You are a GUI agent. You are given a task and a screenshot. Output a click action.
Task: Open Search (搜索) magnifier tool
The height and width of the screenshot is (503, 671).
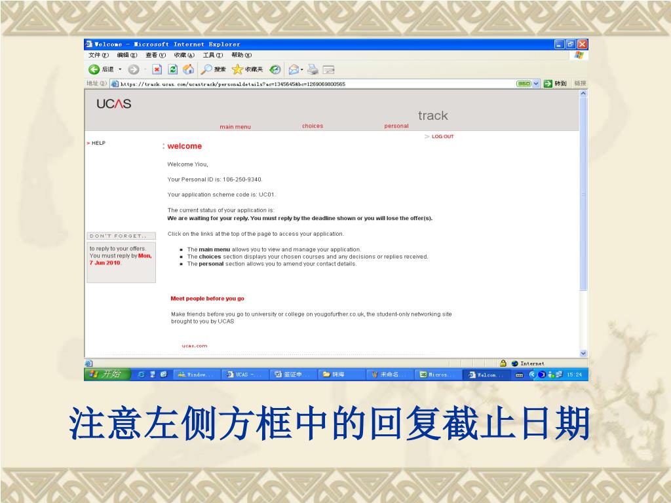pos(214,69)
